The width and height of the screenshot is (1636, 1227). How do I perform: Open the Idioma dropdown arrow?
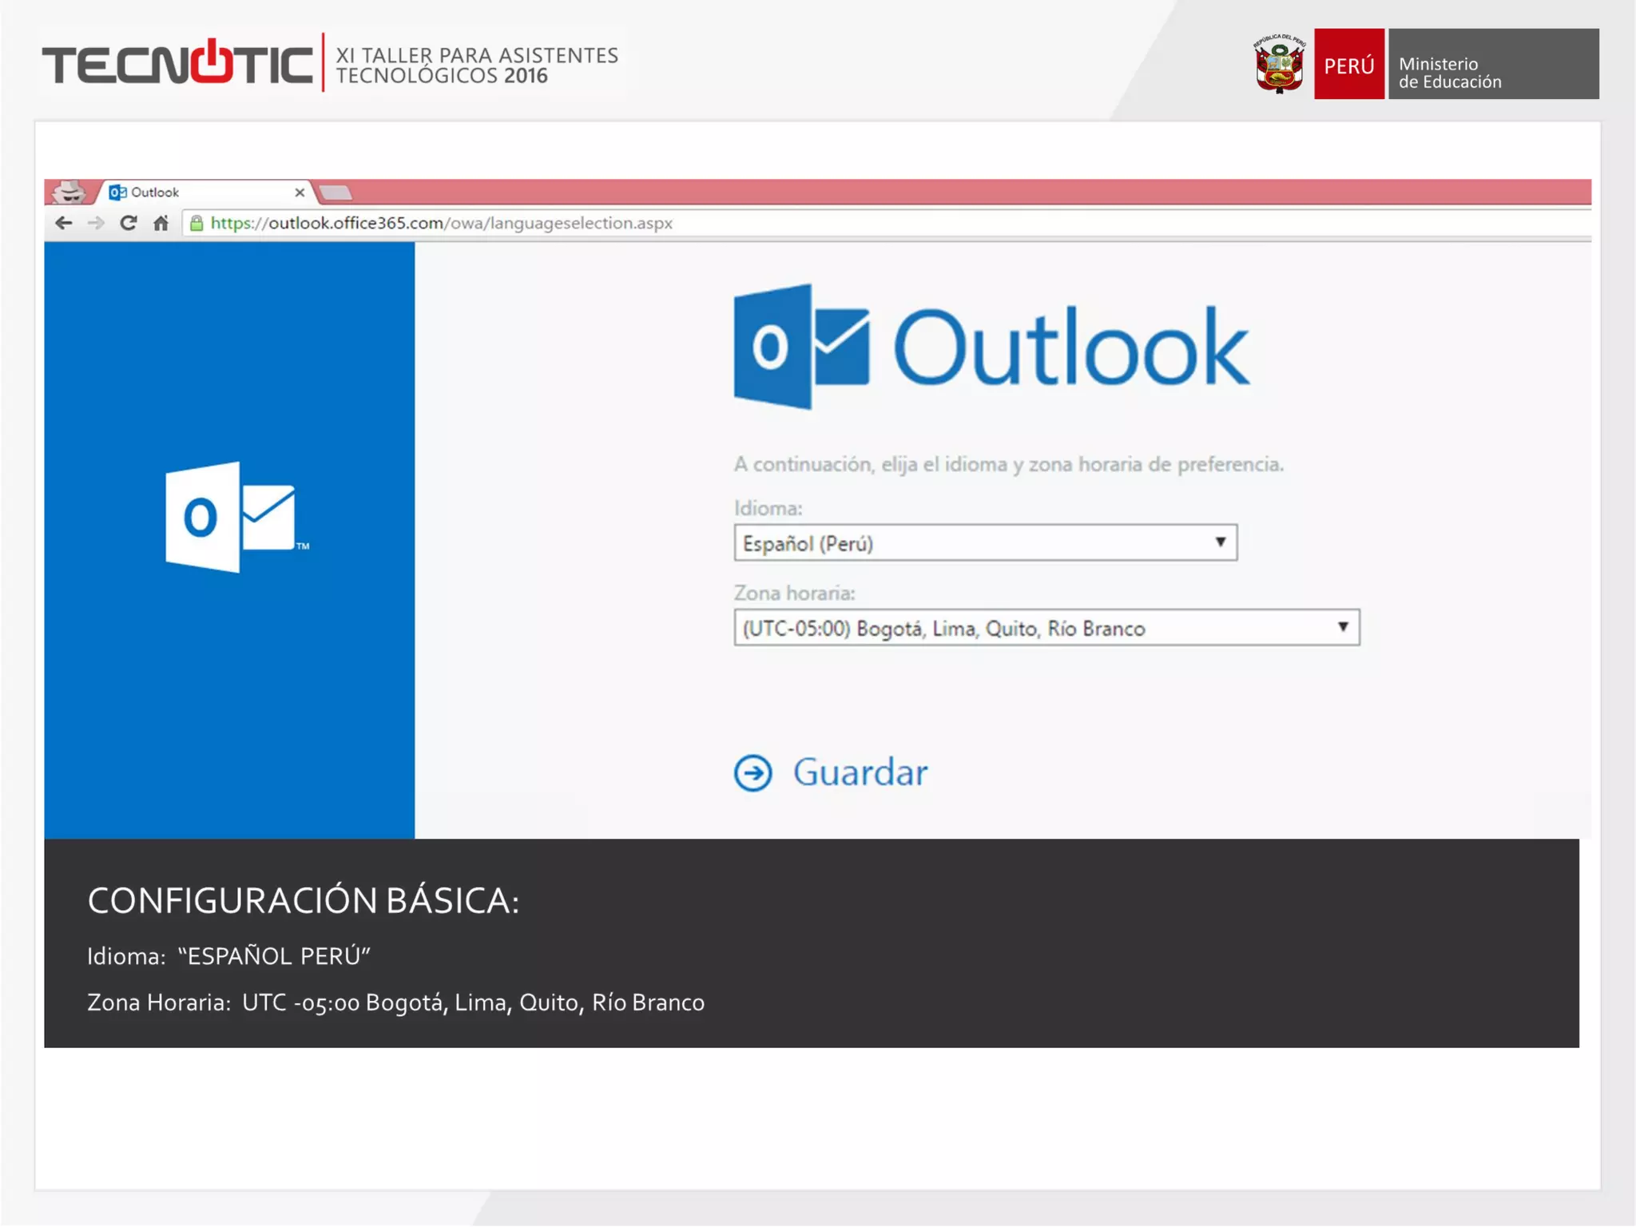click(1220, 542)
